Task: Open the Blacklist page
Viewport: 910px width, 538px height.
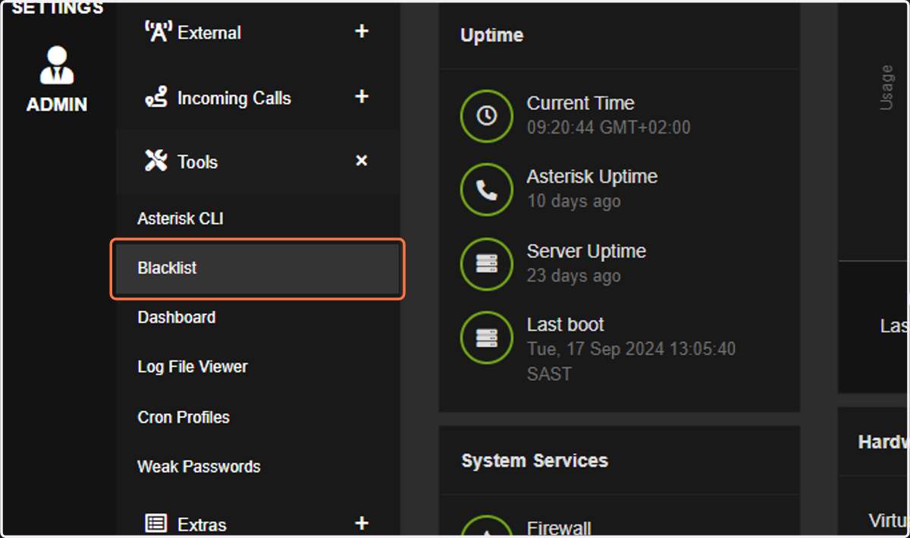Action: pyautogui.click(x=258, y=269)
